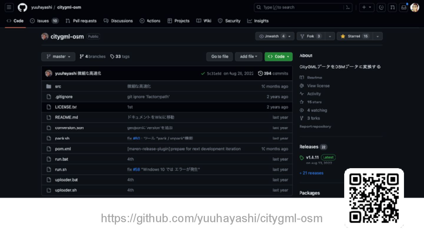Open the uploader.sh file
The image size is (424, 239).
coord(66,190)
